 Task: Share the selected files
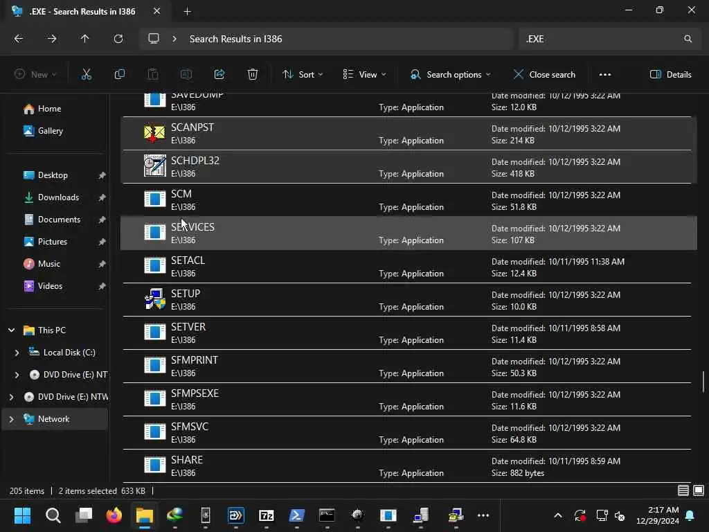tap(219, 74)
